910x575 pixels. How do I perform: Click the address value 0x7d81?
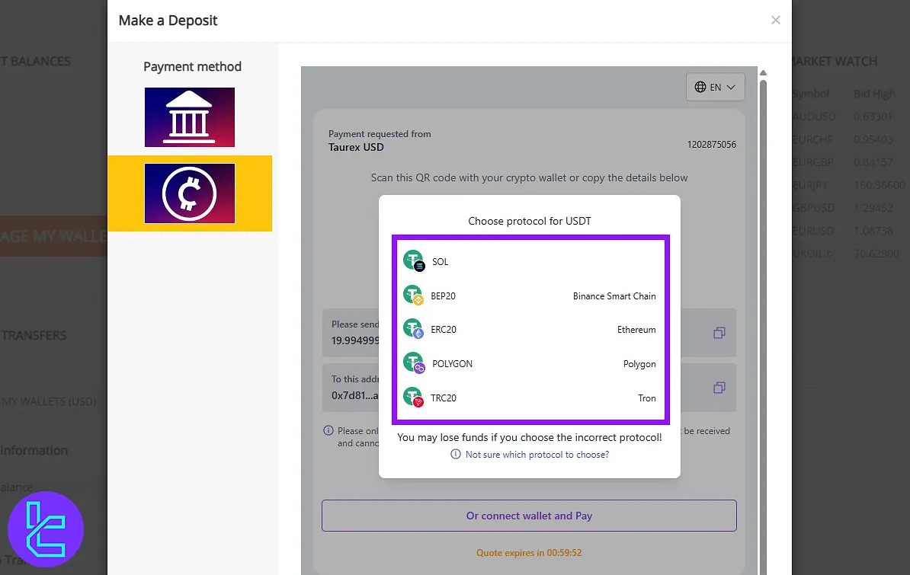click(354, 395)
